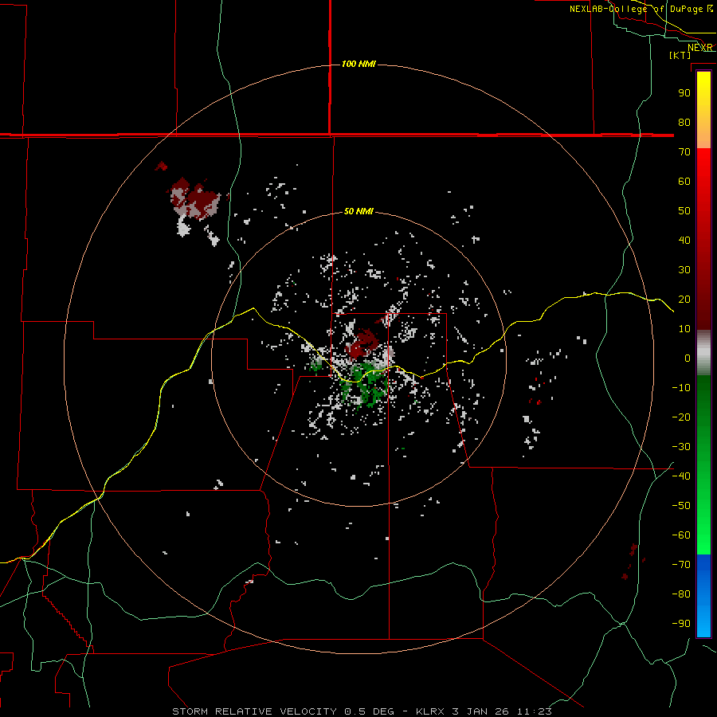Click the [KT] units label

pyautogui.click(x=680, y=55)
